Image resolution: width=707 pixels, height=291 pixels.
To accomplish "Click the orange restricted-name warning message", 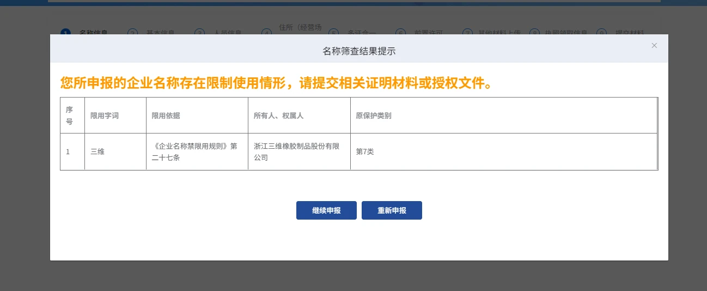I will point(277,83).
